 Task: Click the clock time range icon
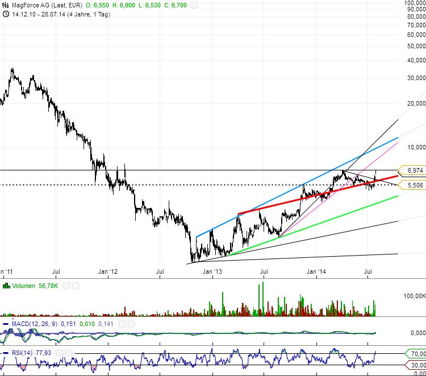(6, 14)
